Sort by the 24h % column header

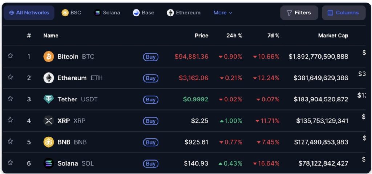[x=234, y=36]
